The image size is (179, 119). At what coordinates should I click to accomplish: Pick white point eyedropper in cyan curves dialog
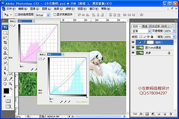[x=69, y=102]
